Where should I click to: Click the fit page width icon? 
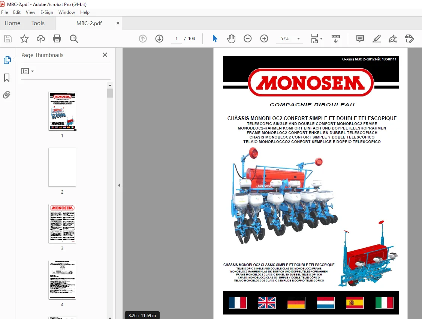click(314, 39)
